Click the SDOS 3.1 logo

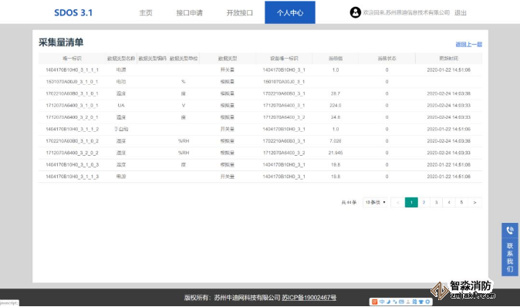[73, 12]
